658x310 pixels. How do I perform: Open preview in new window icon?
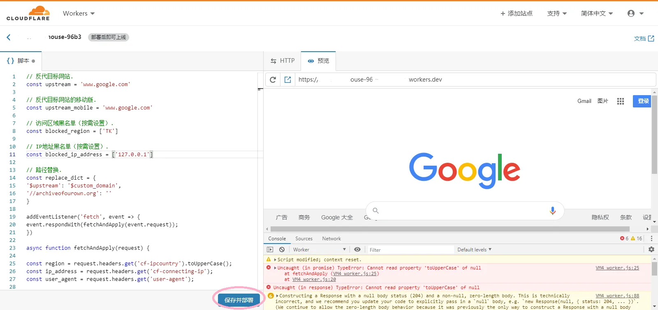point(288,80)
